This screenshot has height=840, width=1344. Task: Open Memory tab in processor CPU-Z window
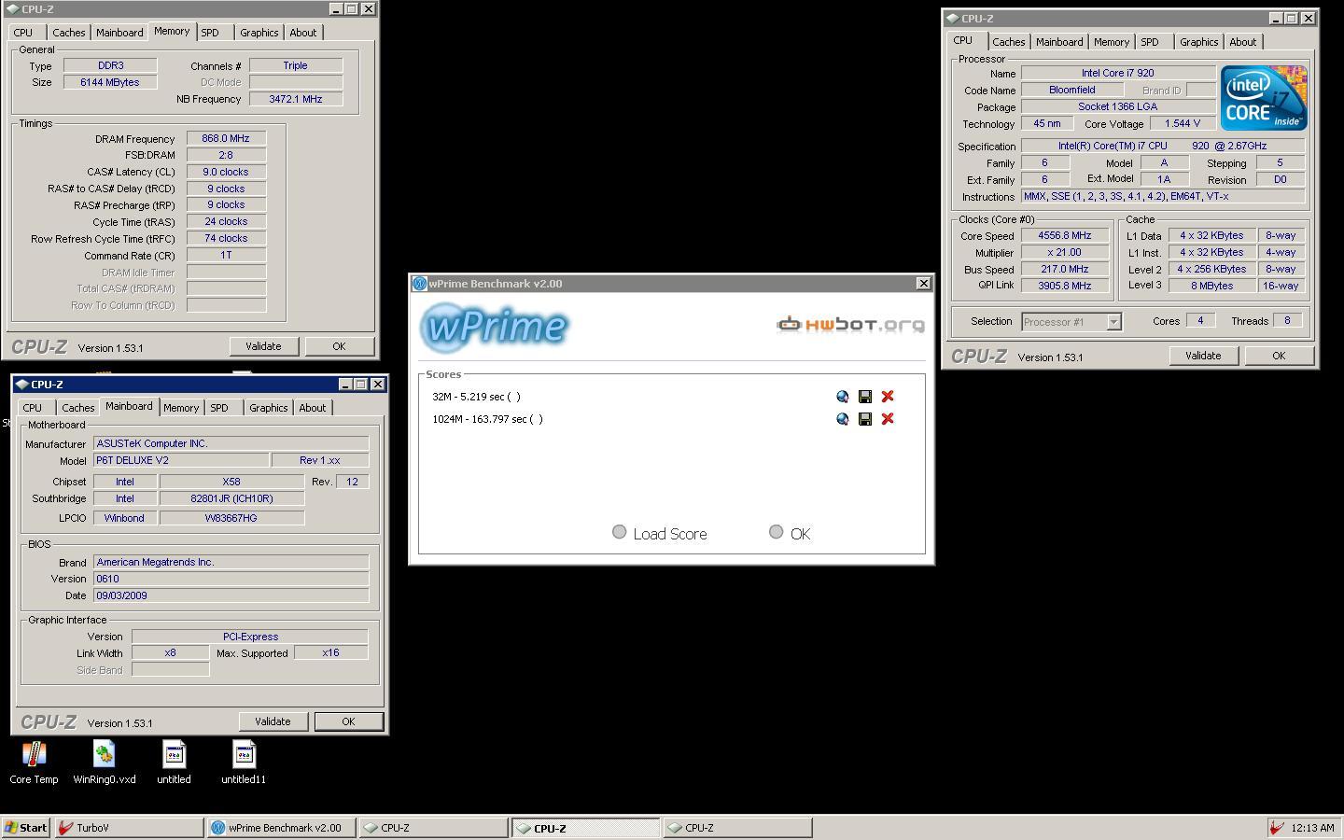tap(1112, 42)
